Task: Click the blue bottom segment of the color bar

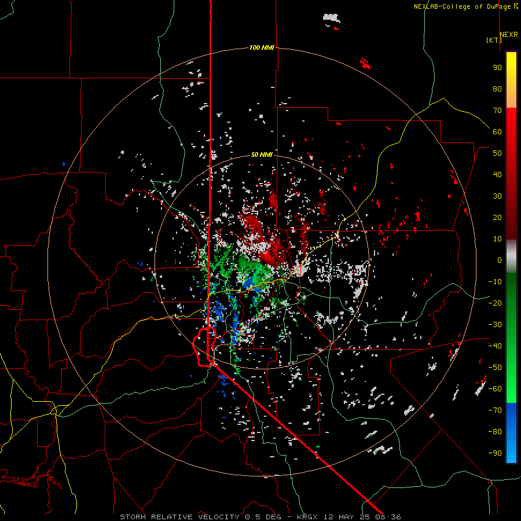Action: pos(511,433)
